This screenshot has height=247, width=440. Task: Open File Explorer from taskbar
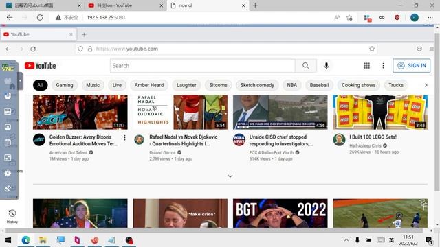[43, 240]
